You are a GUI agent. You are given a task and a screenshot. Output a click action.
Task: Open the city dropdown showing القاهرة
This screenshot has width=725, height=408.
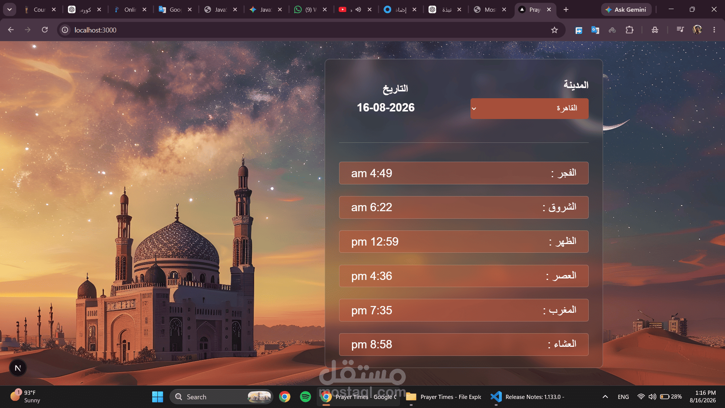(x=529, y=108)
